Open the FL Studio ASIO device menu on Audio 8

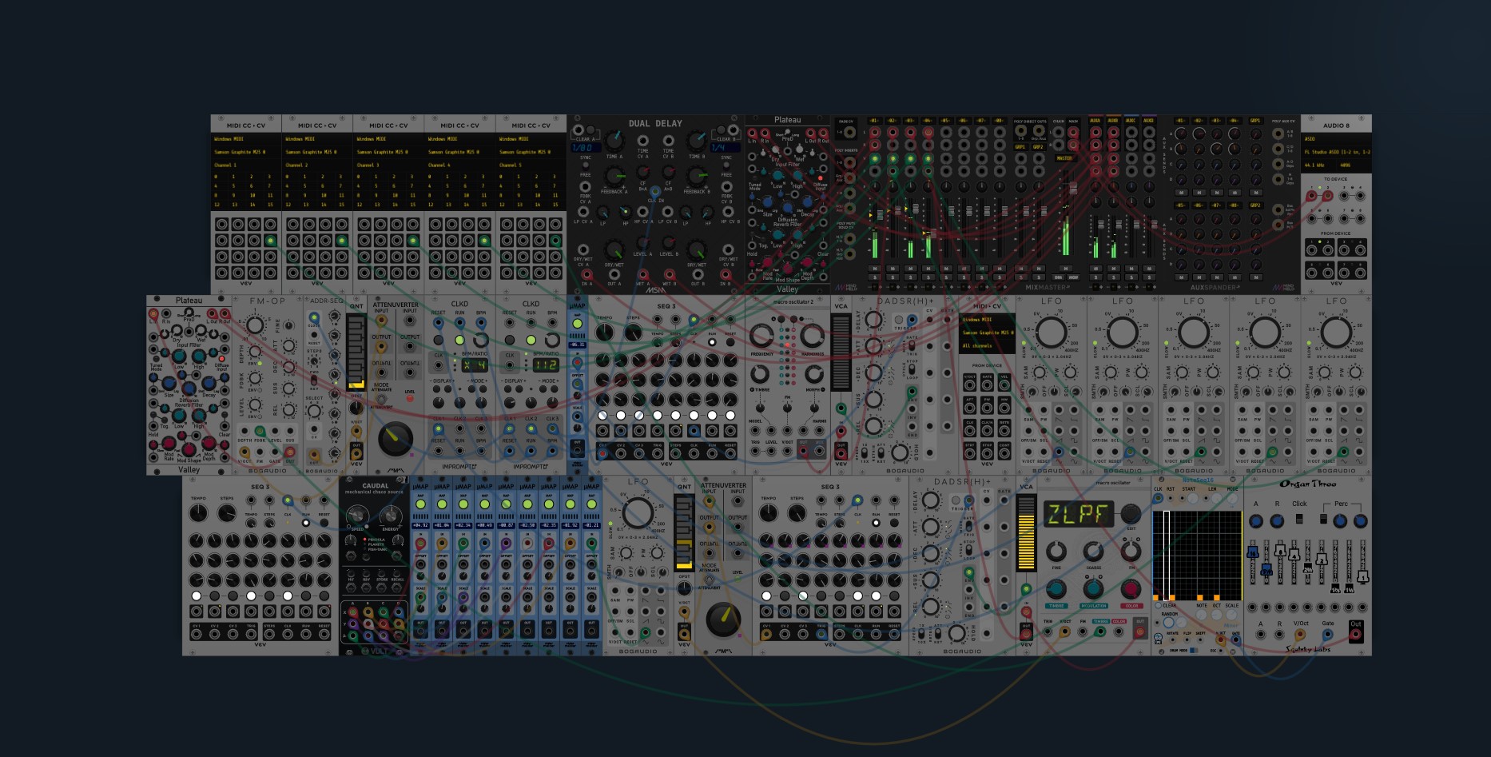point(1336,152)
